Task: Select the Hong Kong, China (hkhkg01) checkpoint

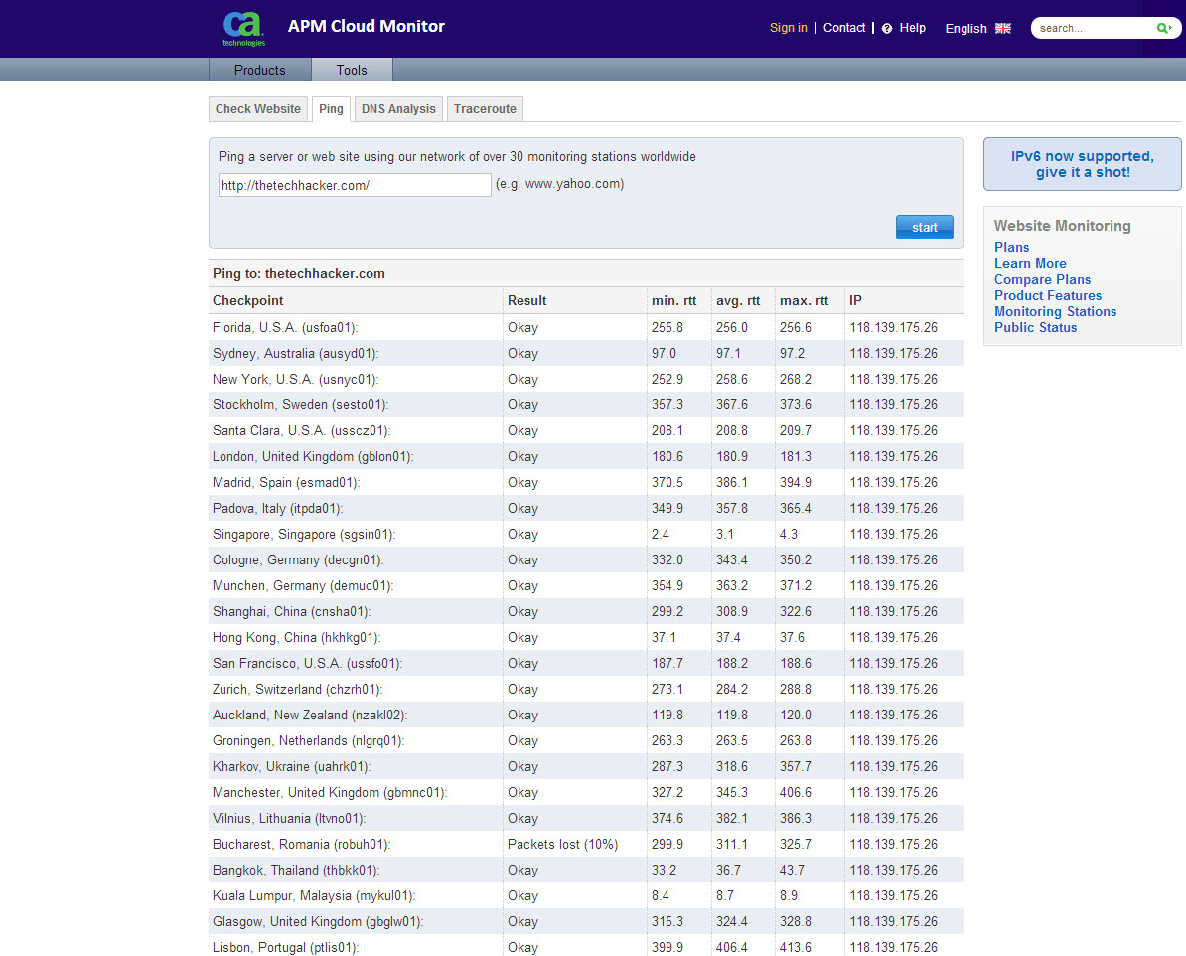Action: tap(296, 637)
